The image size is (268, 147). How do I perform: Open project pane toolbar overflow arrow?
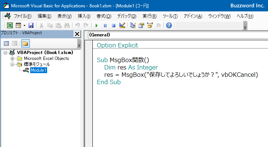[79, 44]
